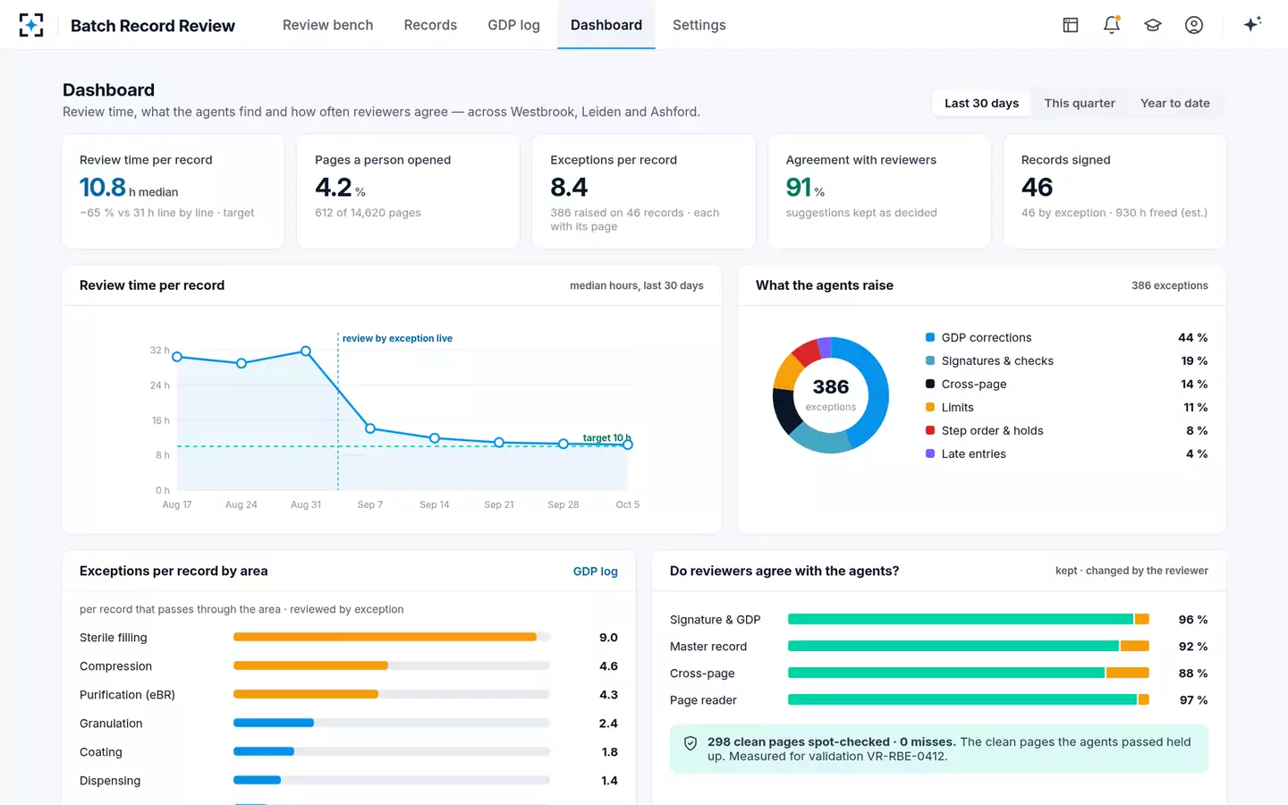Click the Compression exceptions bar
1288x805 pixels.
pos(392,666)
